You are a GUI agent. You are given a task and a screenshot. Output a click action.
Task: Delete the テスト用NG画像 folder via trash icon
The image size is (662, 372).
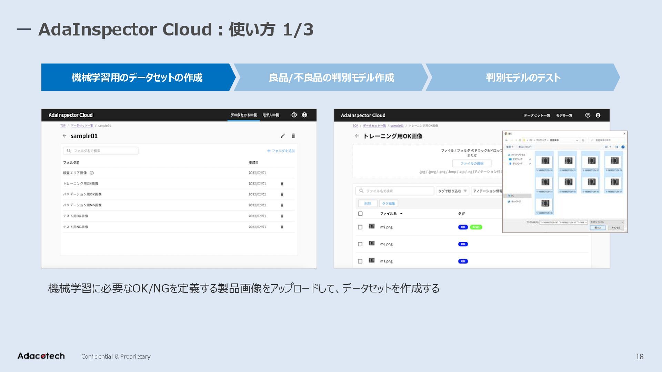coord(282,227)
